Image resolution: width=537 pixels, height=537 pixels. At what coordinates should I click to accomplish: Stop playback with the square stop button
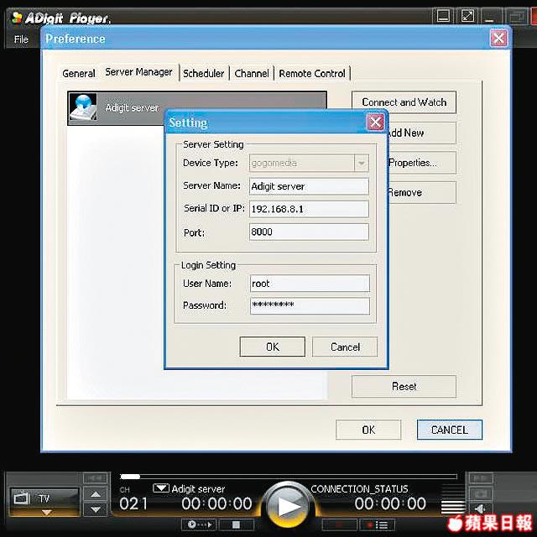click(x=236, y=524)
